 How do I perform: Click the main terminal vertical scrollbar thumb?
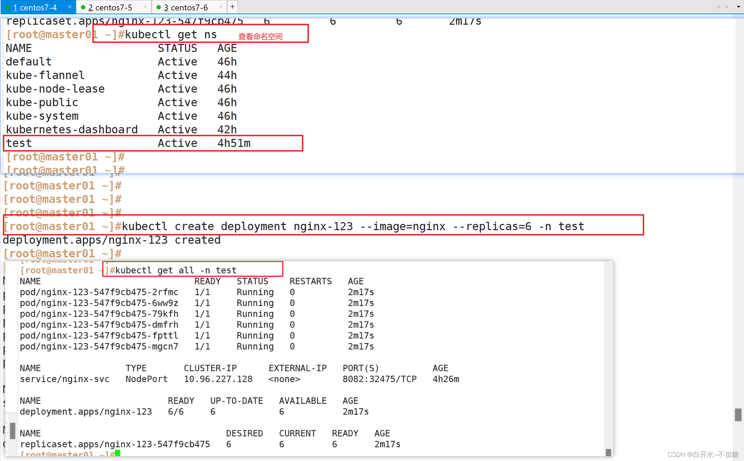tap(738, 415)
